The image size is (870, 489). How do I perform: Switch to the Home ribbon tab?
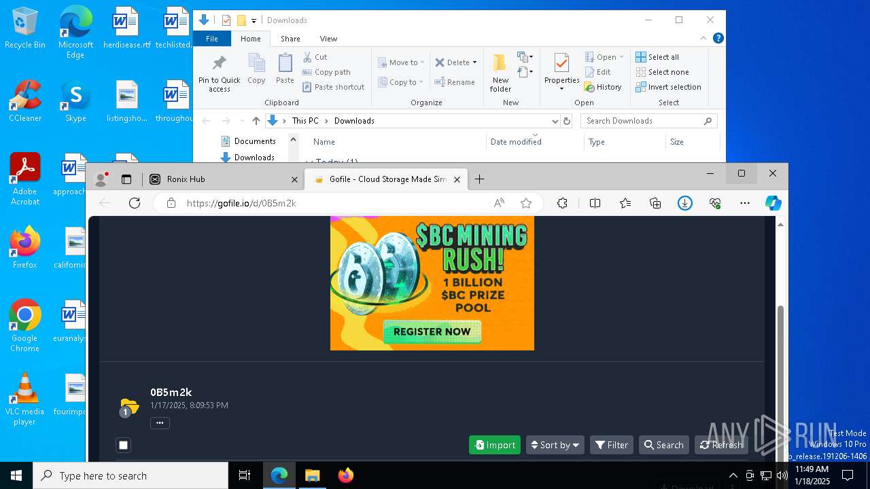pos(250,39)
